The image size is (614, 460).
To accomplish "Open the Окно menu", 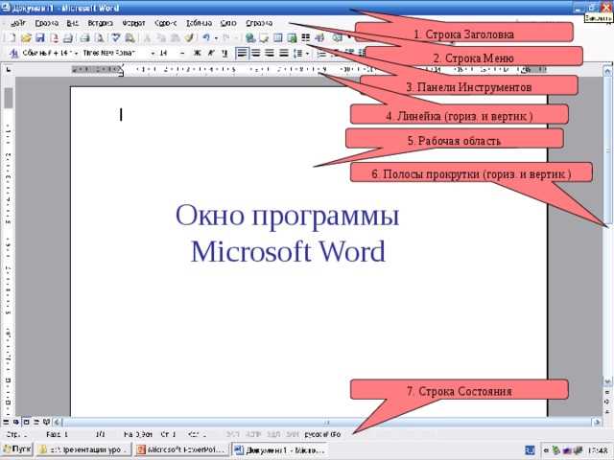I will coord(228,23).
